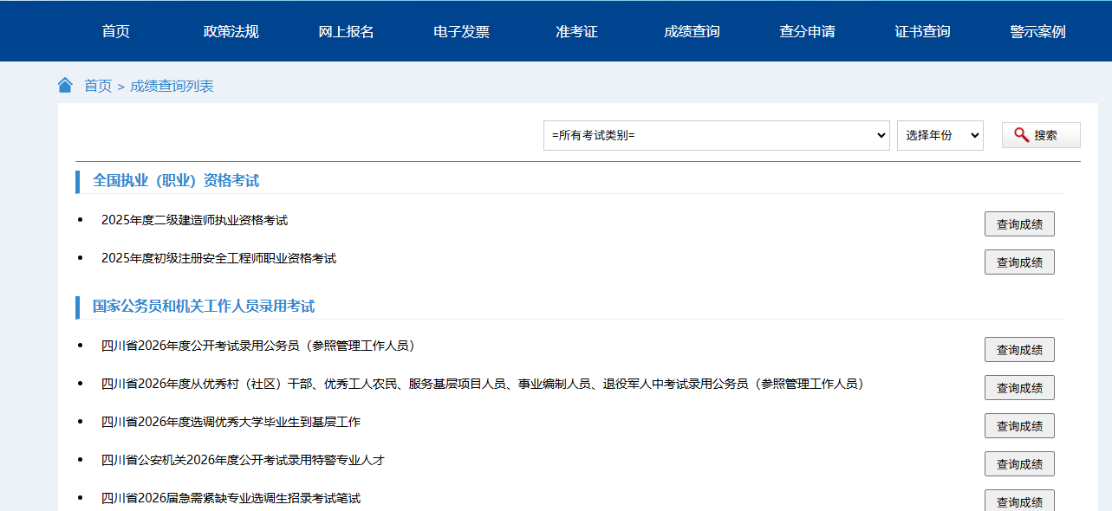Visit 警示案例 navigation item
The image size is (1112, 511).
point(1037,32)
